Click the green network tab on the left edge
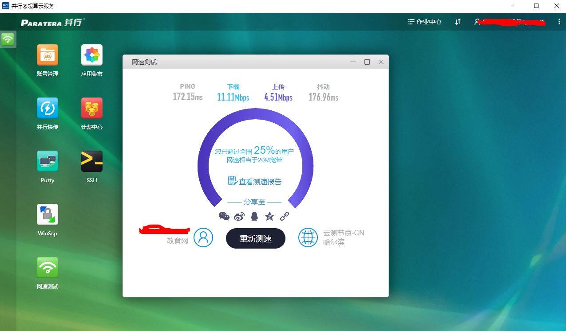 pos(8,39)
